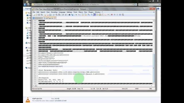Start macro recording with red icon
This screenshot has width=184, height=103.
[112, 15]
